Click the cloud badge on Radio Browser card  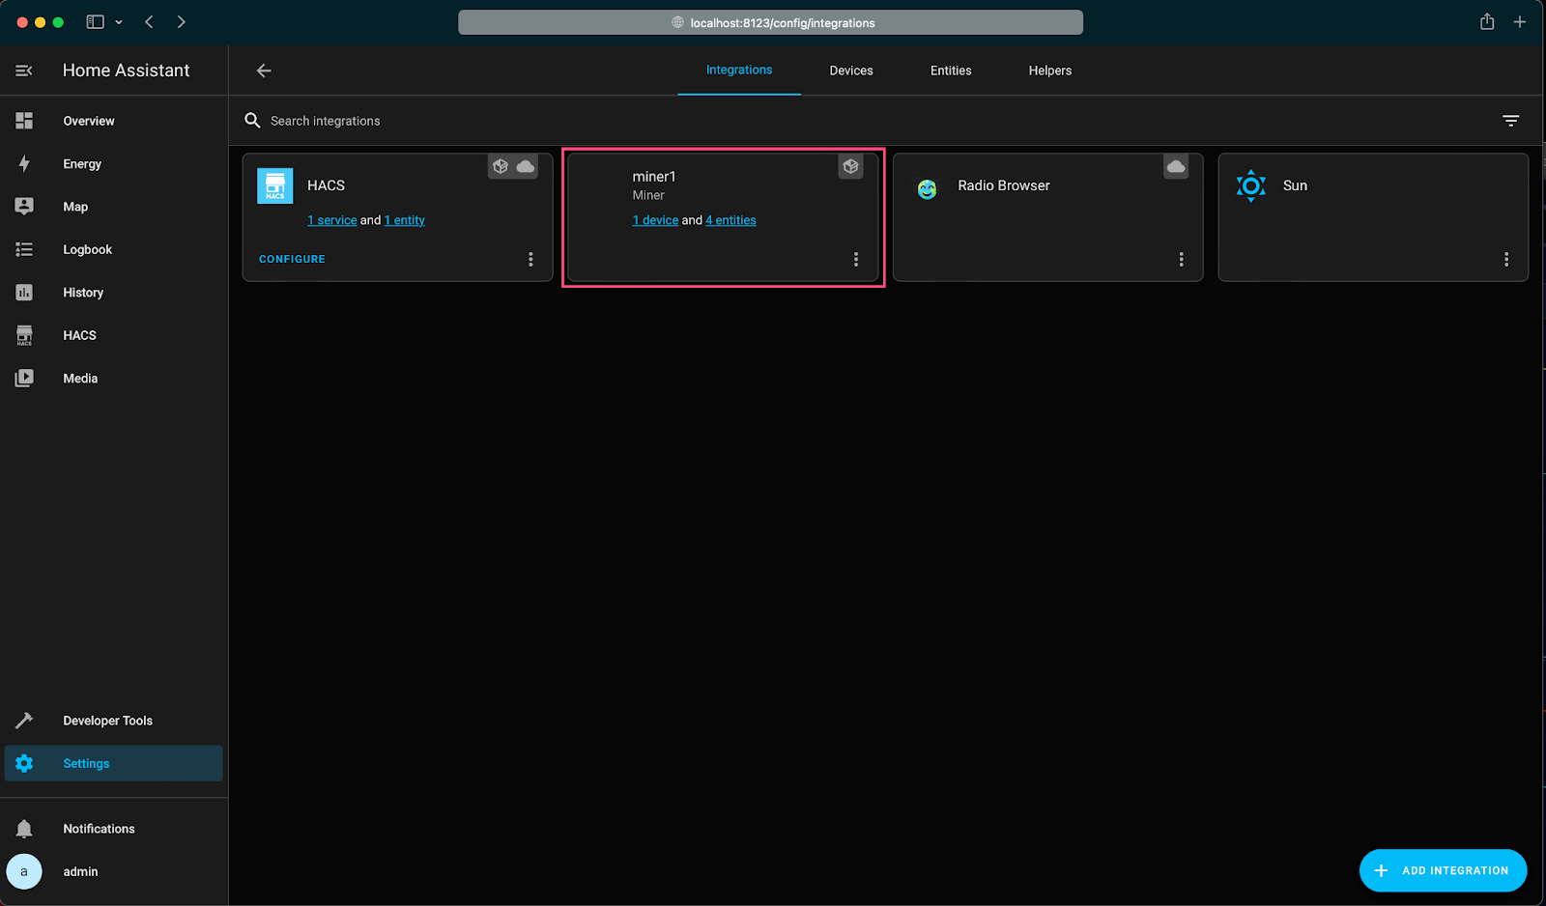1176,166
